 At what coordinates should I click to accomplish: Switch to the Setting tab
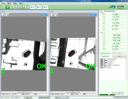click(106, 11)
